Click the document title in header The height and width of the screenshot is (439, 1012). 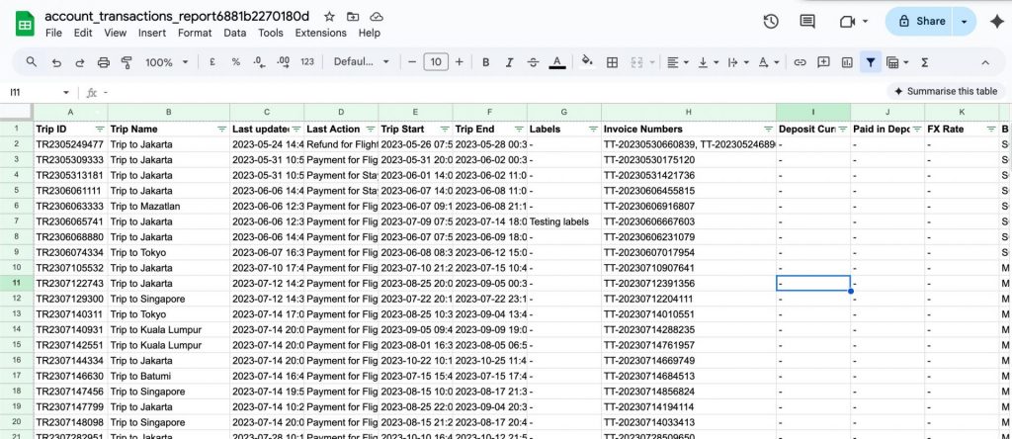tap(177, 16)
